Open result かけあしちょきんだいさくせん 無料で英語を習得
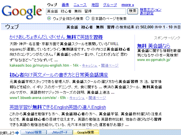This screenshot has width=181, height=135. tap(56, 37)
